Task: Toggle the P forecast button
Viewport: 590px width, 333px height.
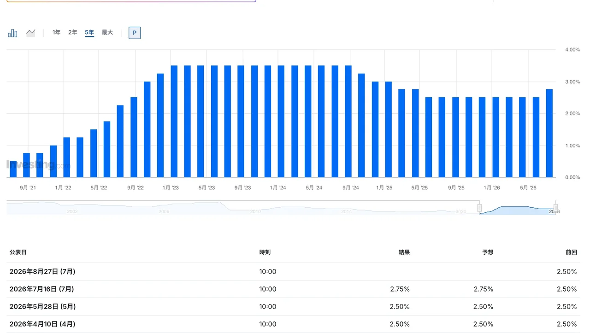Action: (x=135, y=33)
